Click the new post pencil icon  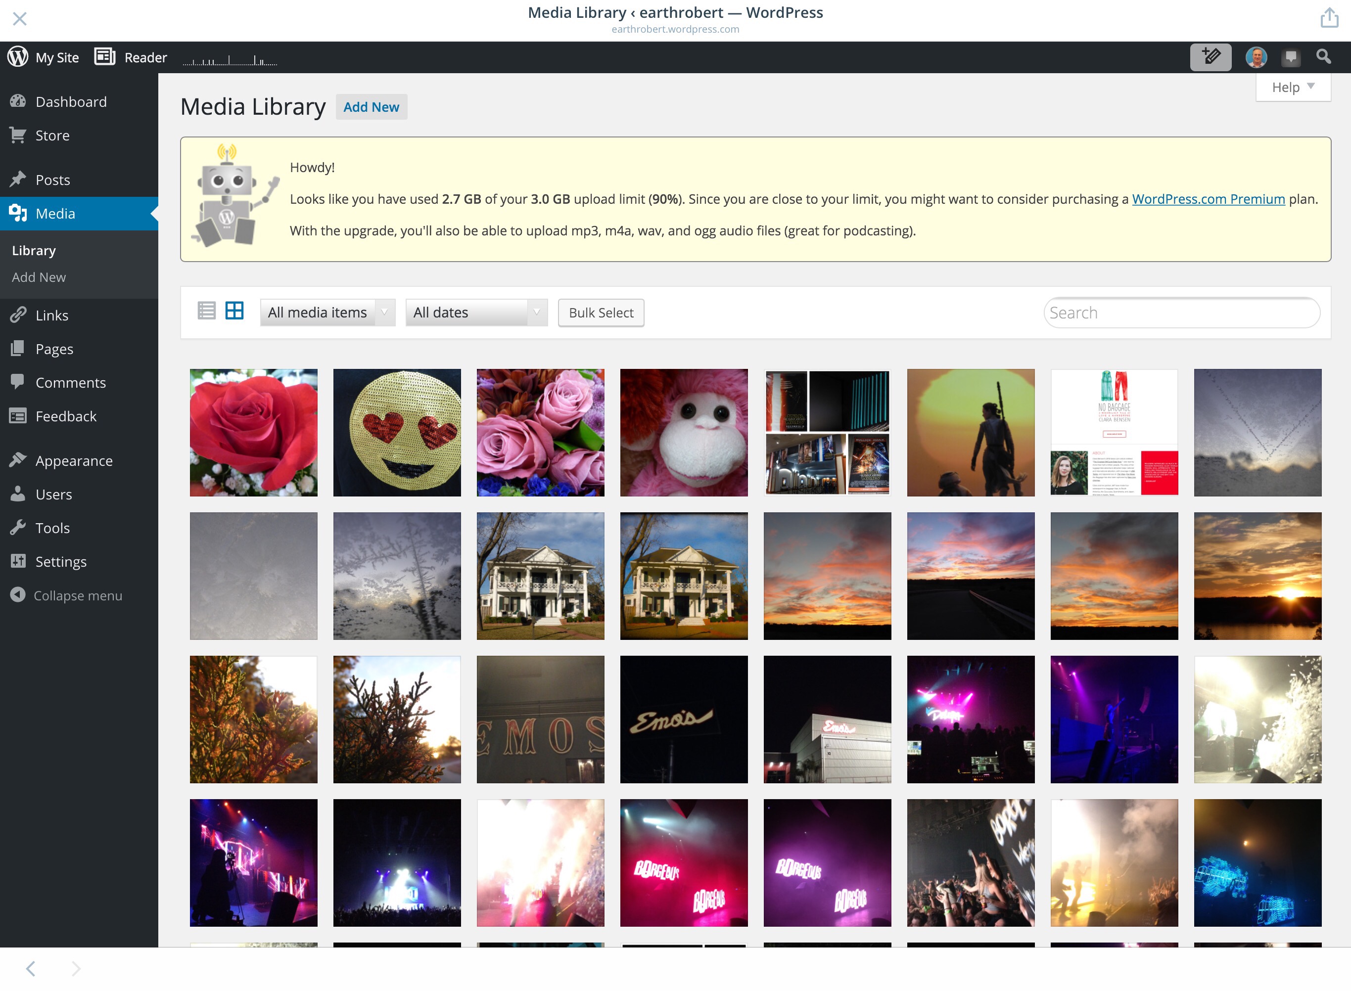(x=1210, y=57)
